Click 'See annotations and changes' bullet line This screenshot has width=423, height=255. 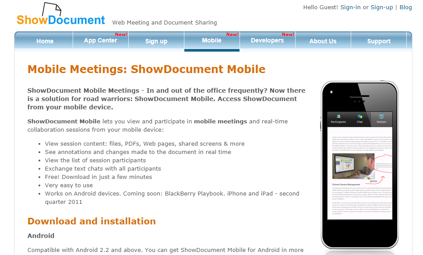138,152
